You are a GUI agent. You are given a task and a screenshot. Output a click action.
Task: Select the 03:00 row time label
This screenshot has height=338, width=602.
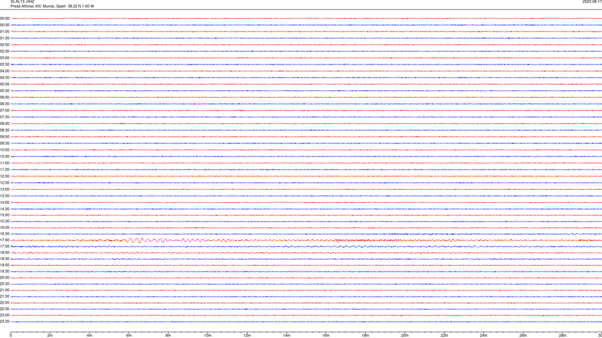(4, 58)
